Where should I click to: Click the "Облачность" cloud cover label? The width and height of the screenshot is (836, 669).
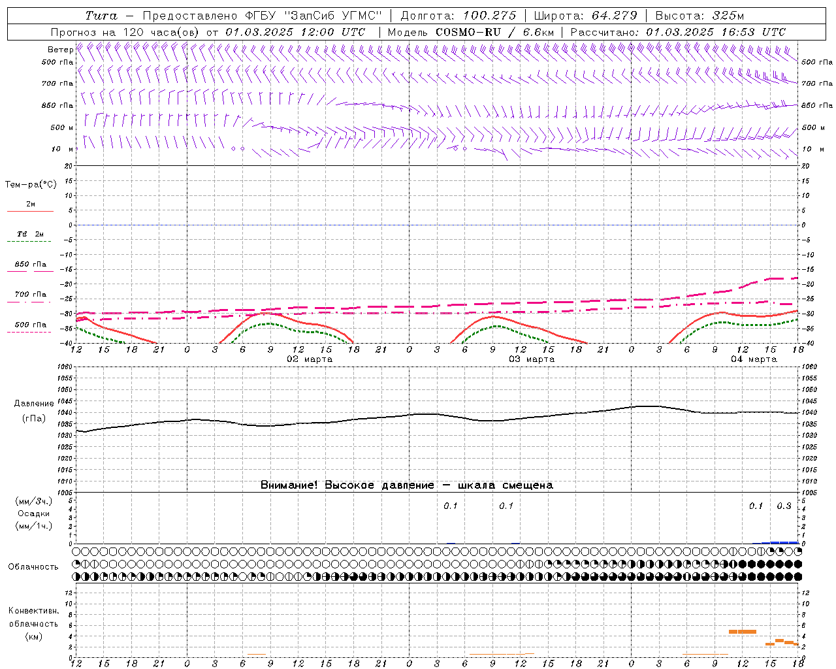(33, 566)
